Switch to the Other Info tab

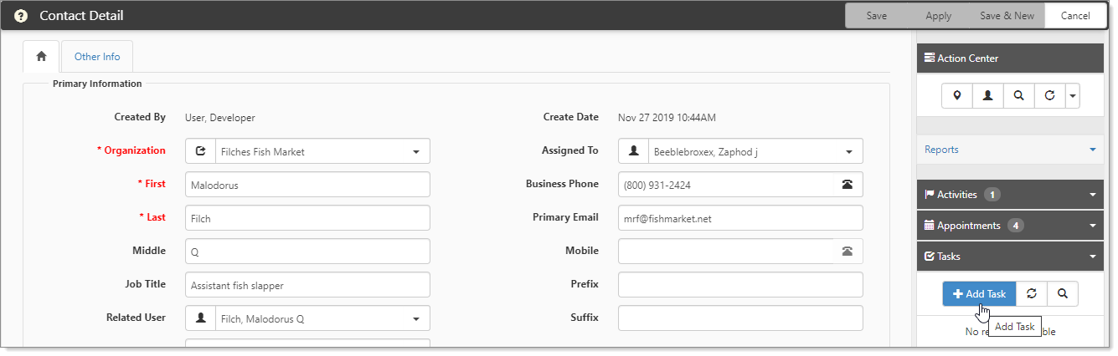coord(97,57)
